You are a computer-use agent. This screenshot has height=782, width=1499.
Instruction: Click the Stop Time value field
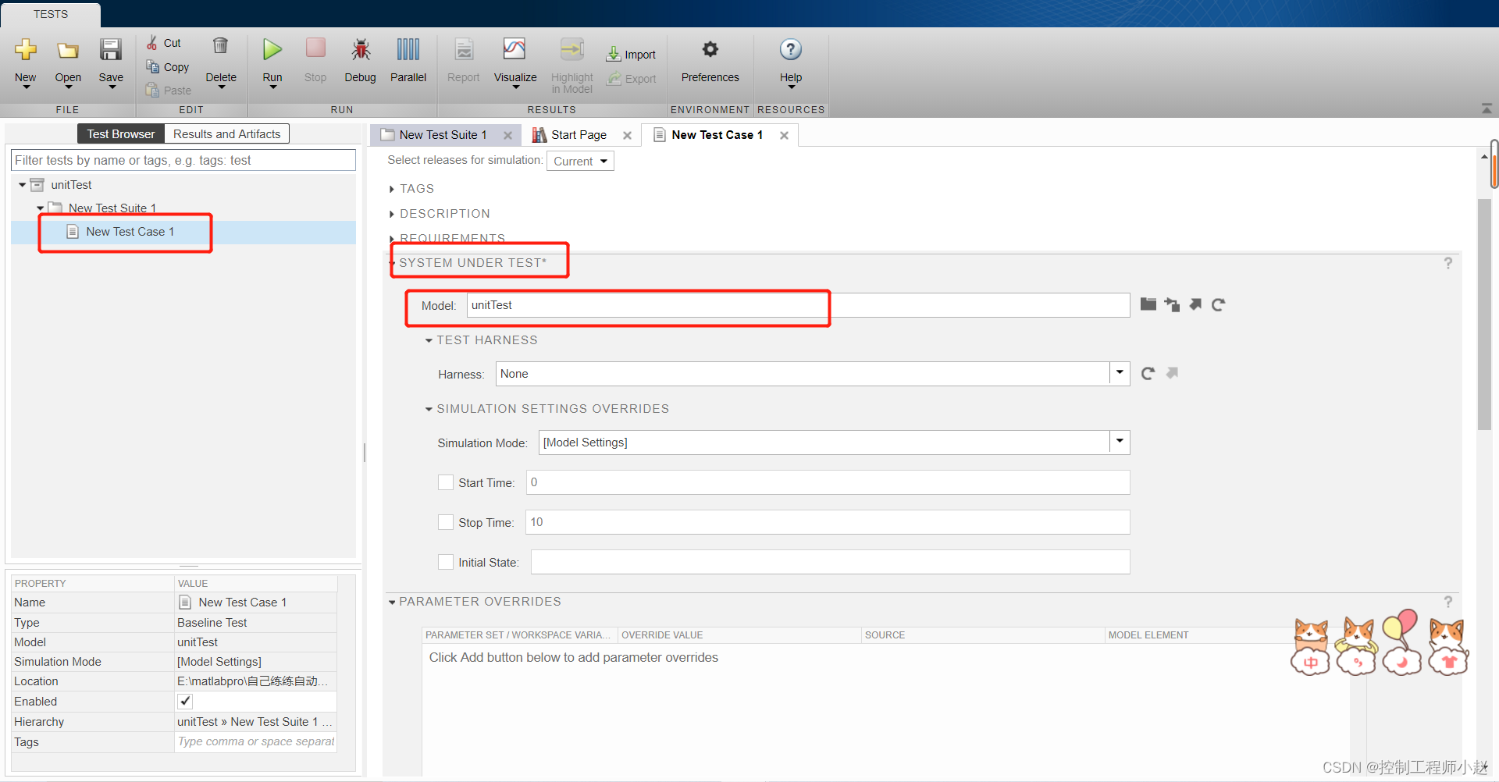point(828,522)
